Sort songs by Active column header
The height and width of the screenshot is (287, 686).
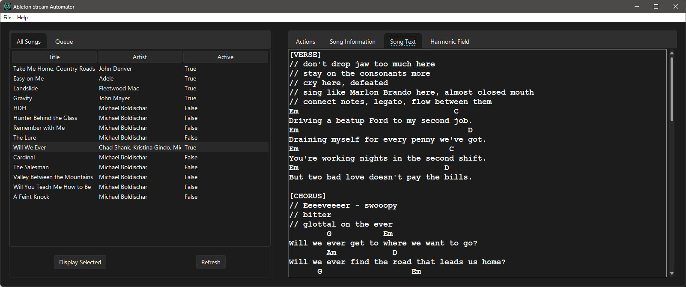(x=226, y=57)
